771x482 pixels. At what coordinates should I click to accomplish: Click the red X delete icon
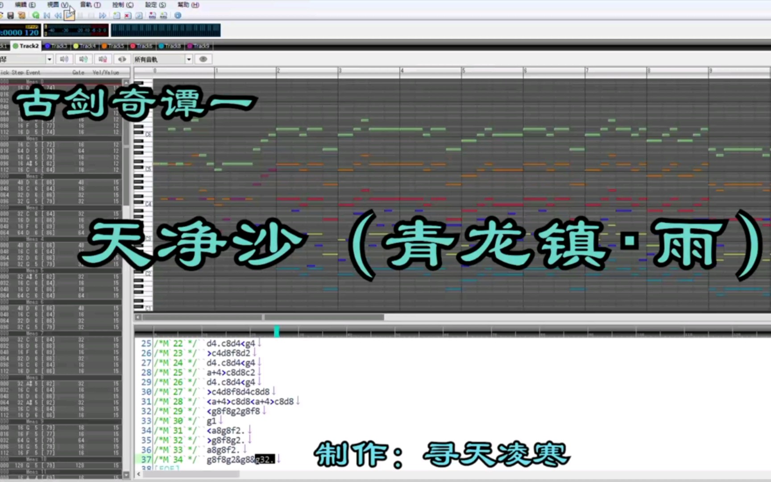(128, 16)
